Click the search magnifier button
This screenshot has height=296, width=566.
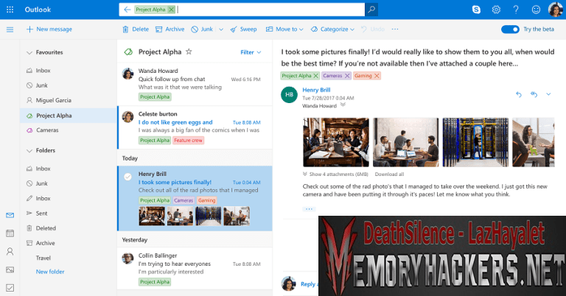click(371, 10)
